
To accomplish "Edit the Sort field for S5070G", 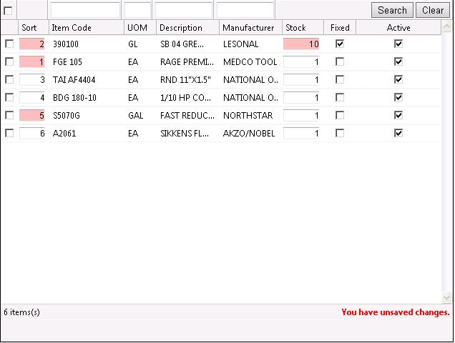I will tap(32, 115).
